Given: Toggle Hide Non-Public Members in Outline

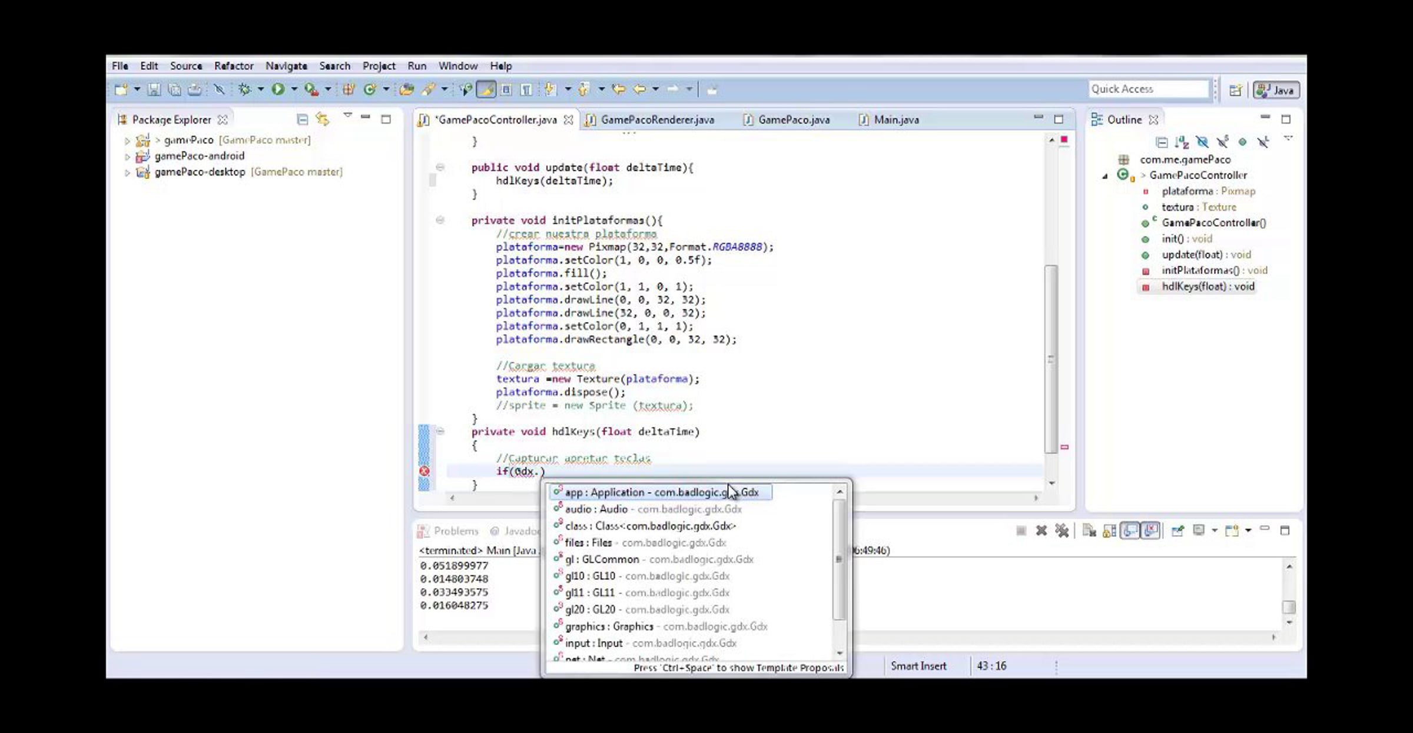Looking at the screenshot, I should (x=1242, y=142).
